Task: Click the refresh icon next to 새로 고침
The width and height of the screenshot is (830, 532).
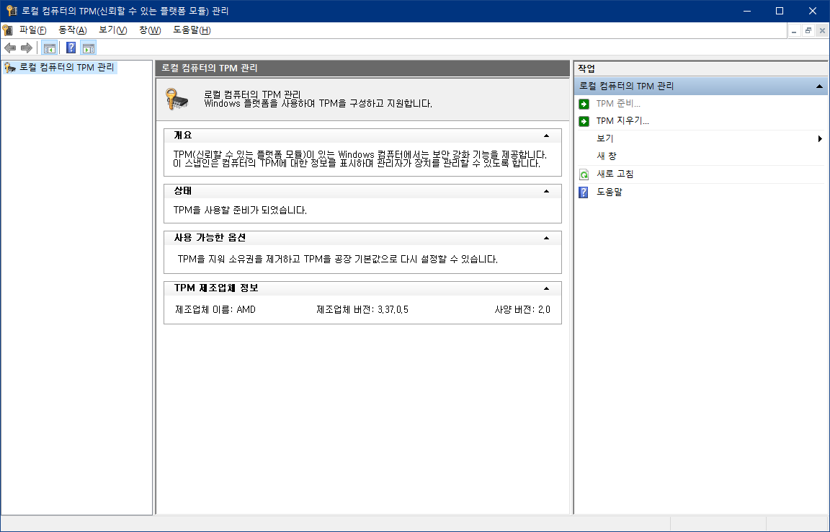Action: coord(584,174)
